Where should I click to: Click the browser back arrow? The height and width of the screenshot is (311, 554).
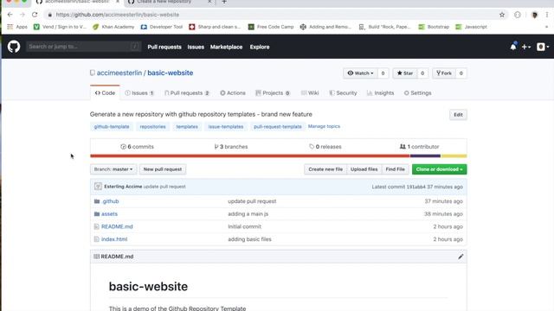[10, 15]
